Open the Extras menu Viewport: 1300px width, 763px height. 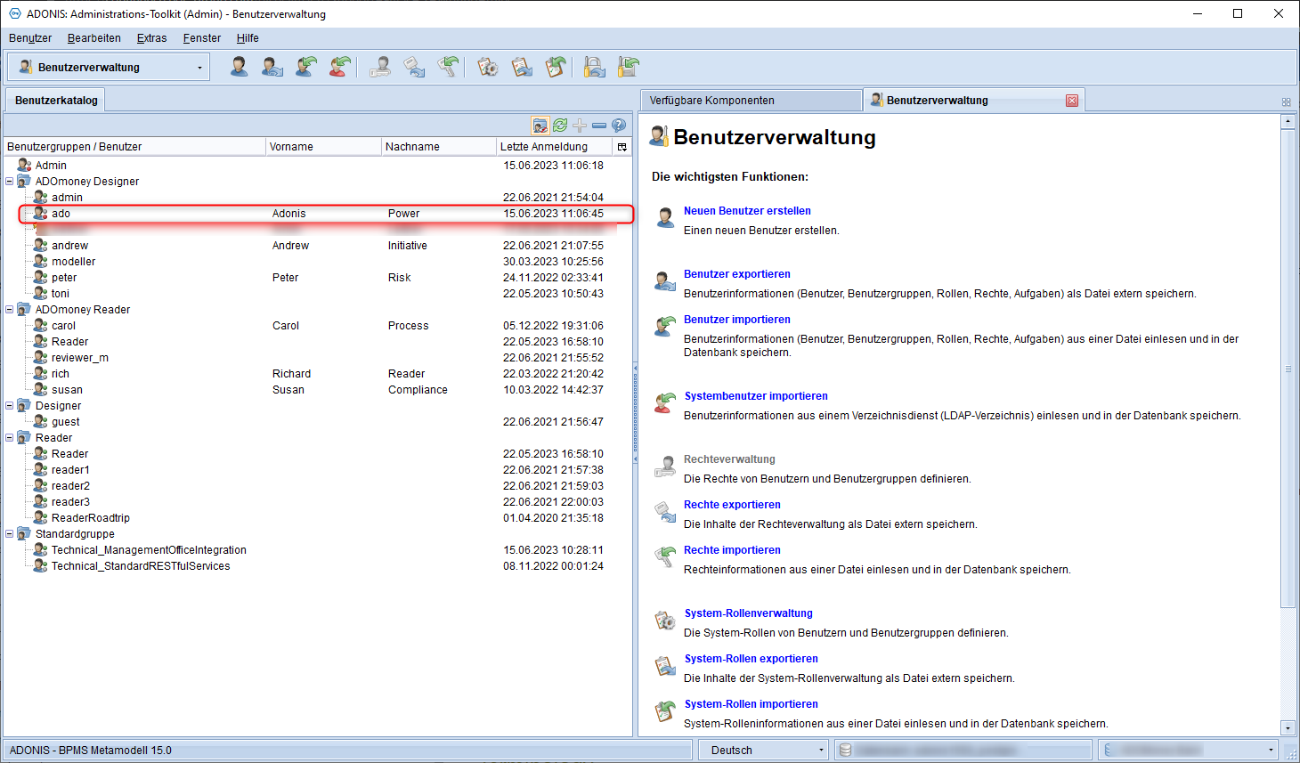(151, 38)
